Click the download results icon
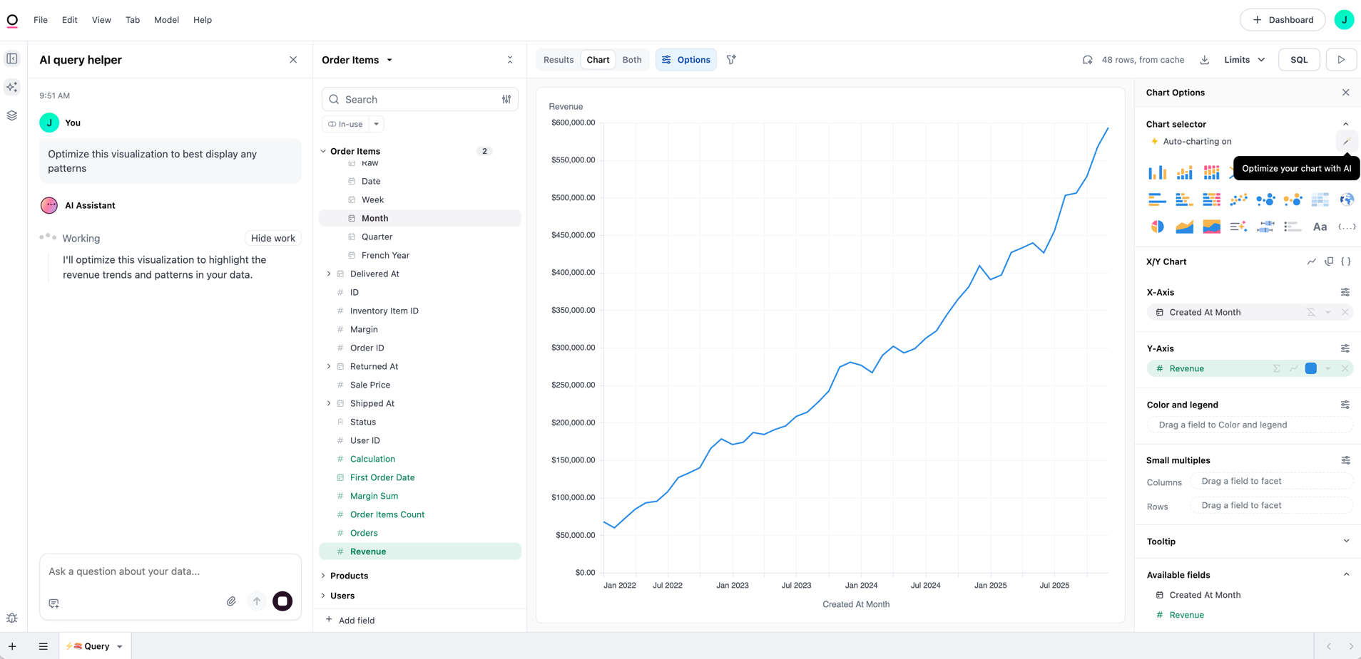The image size is (1361, 659). [x=1205, y=60]
